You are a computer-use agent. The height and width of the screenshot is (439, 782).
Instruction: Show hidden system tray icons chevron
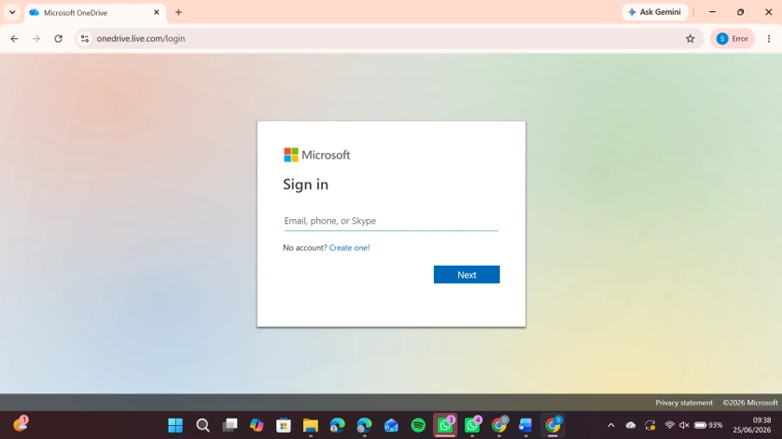(611, 425)
